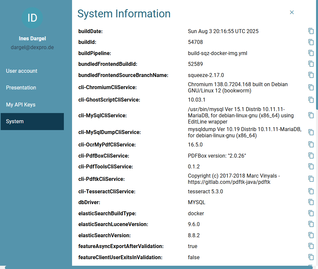Image resolution: width=318 pixels, height=269 pixels.
Task: Copy the elasticSearchVersion value
Action: [311, 235]
